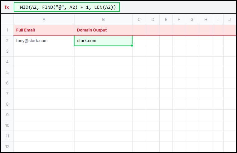Select cell A2 with tony@stark.com
237x153 pixels.
pyautogui.click(x=44, y=41)
